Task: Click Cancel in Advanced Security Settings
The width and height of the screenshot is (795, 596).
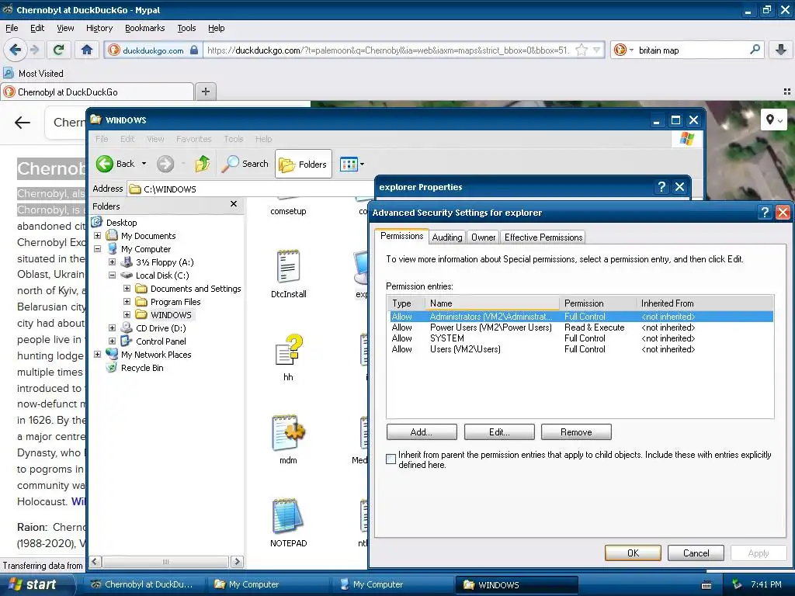Action: coord(696,553)
